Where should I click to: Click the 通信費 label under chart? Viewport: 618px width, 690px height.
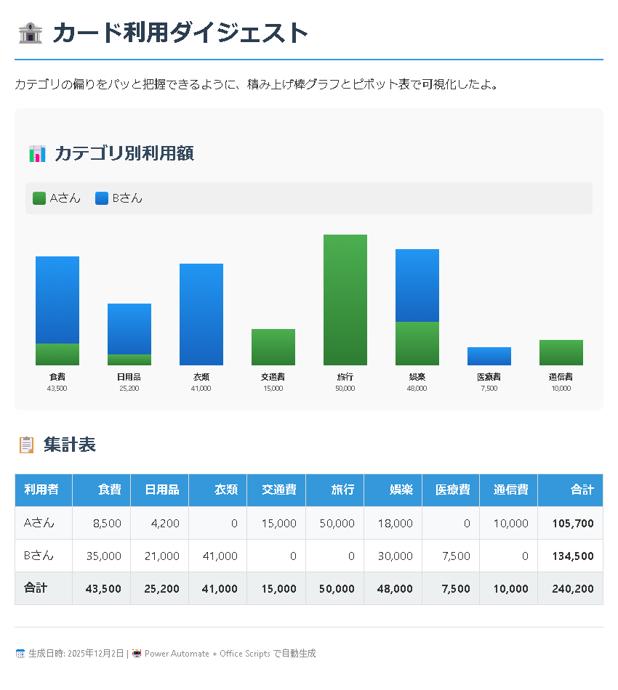click(x=561, y=377)
